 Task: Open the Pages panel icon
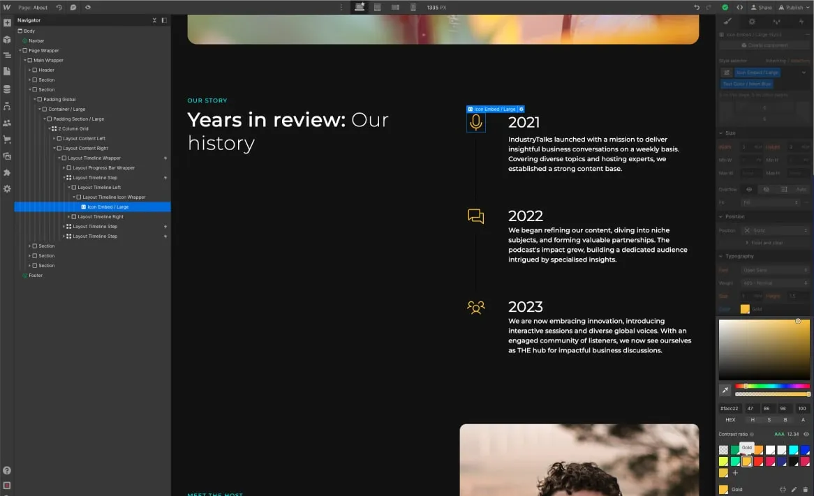tap(7, 71)
